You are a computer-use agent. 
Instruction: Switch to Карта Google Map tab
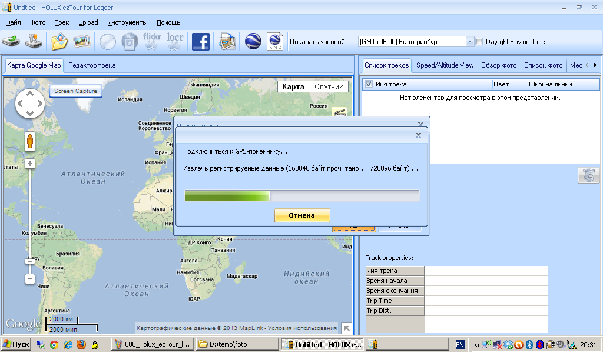(34, 65)
